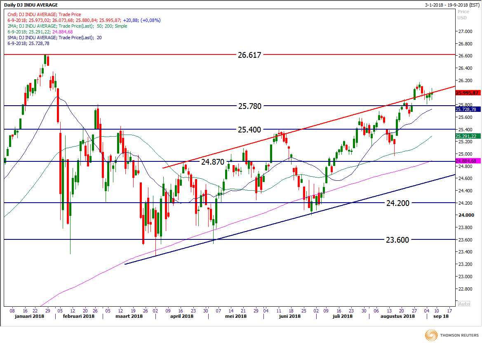The image size is (482, 343).
Task: Click 'januari 2018' on the time axis
Action: [x=30, y=316]
